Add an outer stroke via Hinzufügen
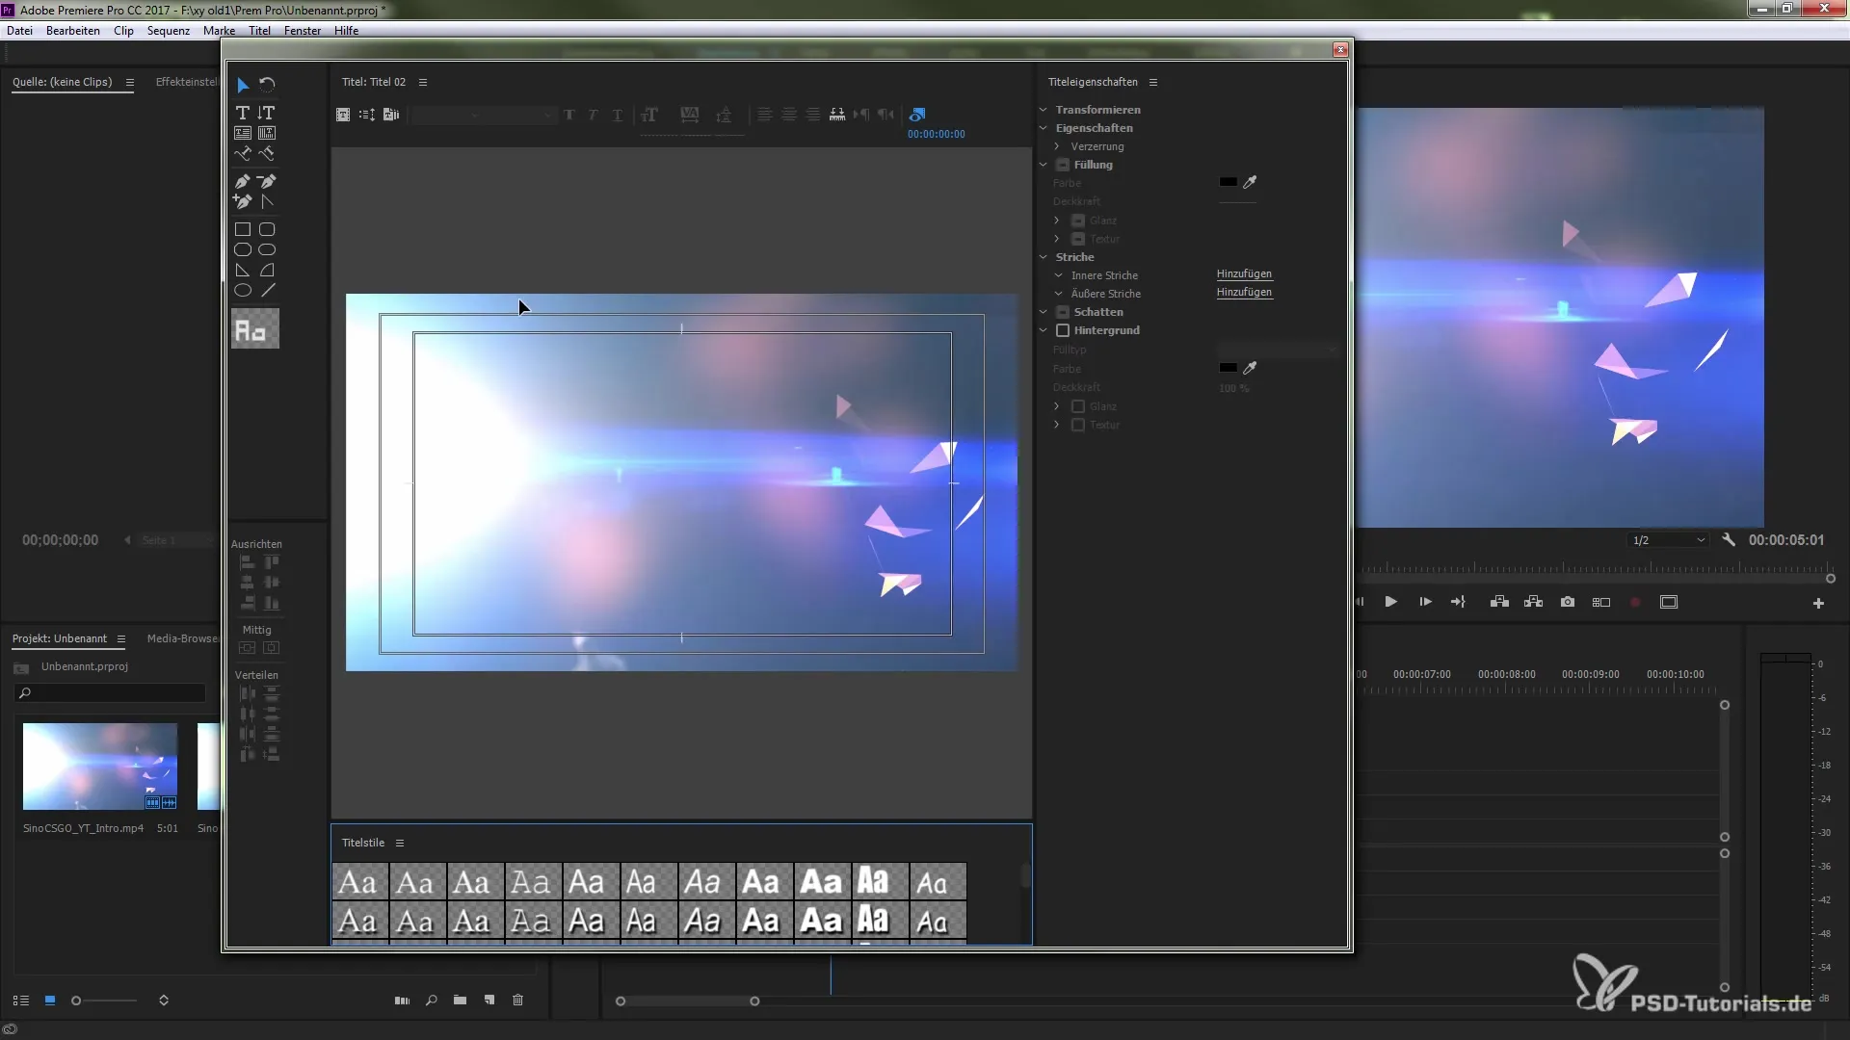This screenshot has height=1040, width=1850. 1244,293
